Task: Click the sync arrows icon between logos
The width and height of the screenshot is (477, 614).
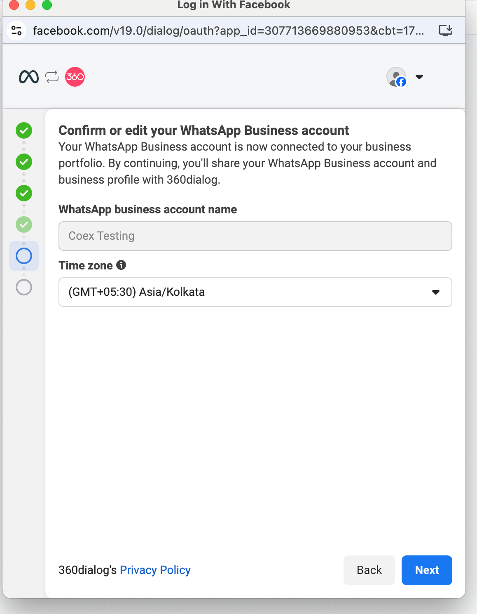Action: pos(52,77)
